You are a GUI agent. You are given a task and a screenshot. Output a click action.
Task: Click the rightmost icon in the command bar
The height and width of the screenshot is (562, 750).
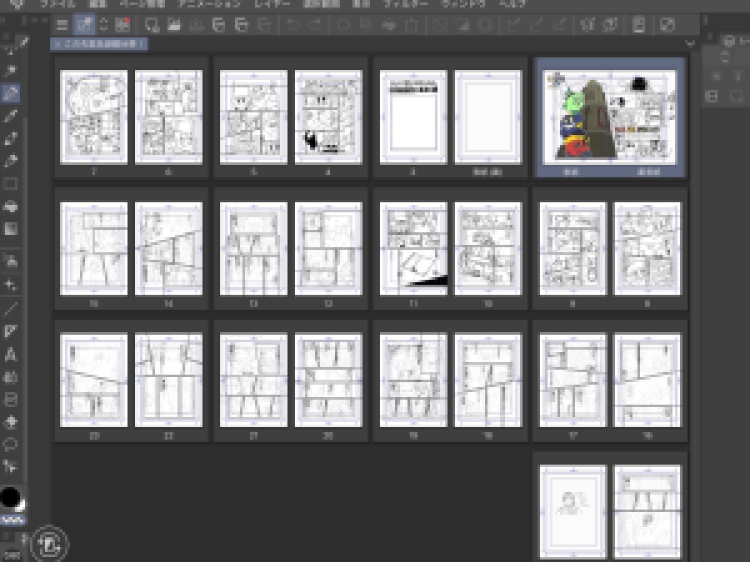click(667, 25)
